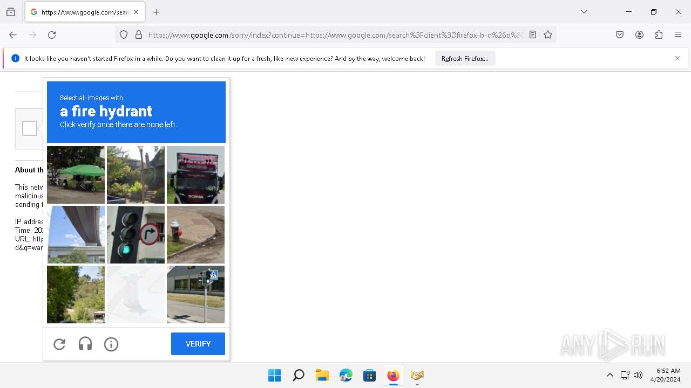Select the green traffic light image tile
Screen dimensions: 691x388
[x=136, y=234]
